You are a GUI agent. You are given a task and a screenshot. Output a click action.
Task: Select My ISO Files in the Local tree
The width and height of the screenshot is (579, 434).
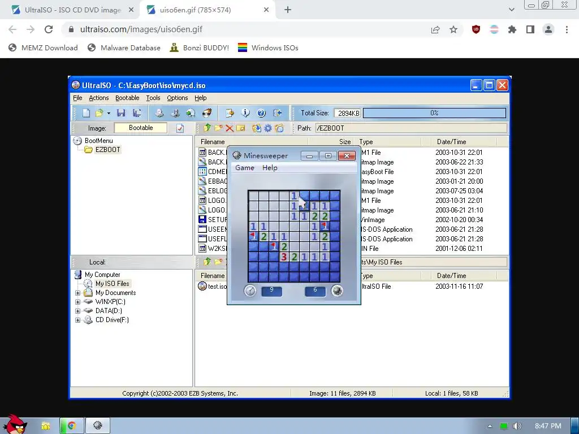coord(113,284)
